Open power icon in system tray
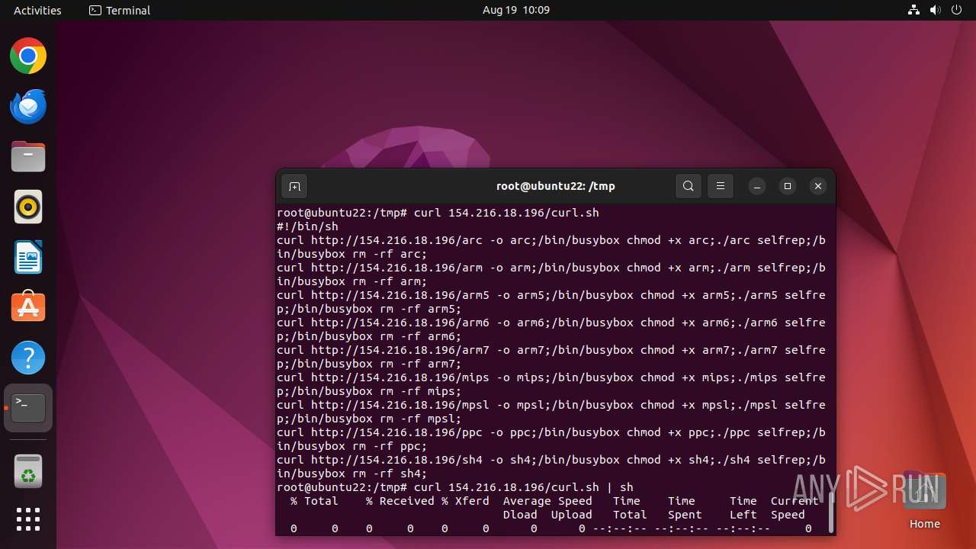Image resolution: width=976 pixels, height=549 pixels. coord(957,10)
